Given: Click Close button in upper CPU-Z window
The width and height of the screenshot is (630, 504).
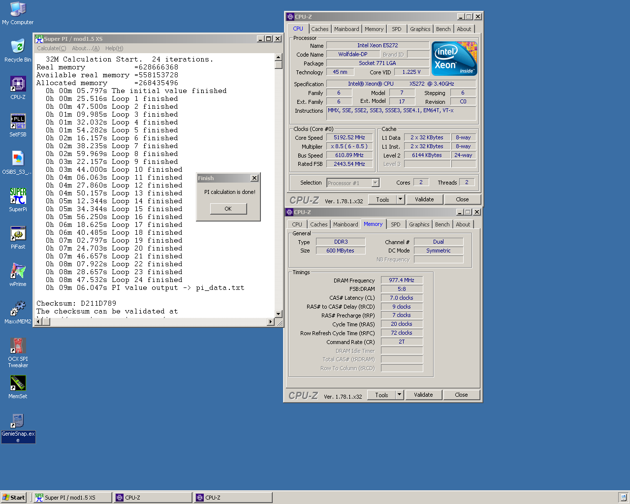Looking at the screenshot, I should pyautogui.click(x=462, y=199).
